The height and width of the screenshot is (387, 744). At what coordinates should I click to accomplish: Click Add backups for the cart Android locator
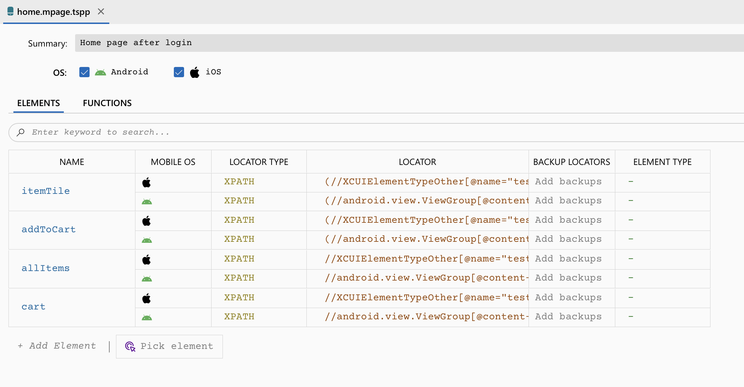568,316
